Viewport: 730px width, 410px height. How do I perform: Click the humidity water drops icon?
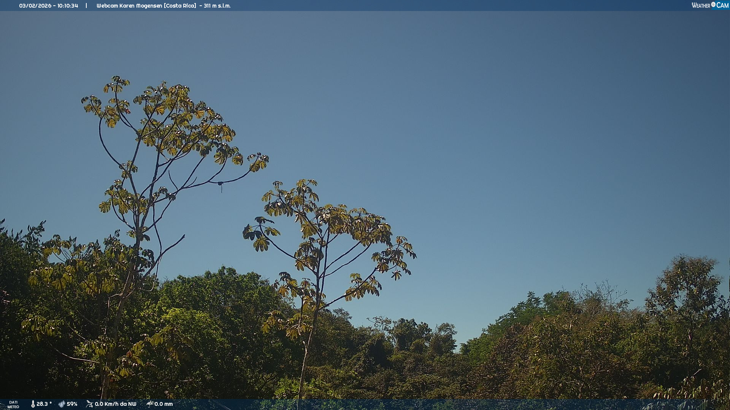[x=62, y=404]
